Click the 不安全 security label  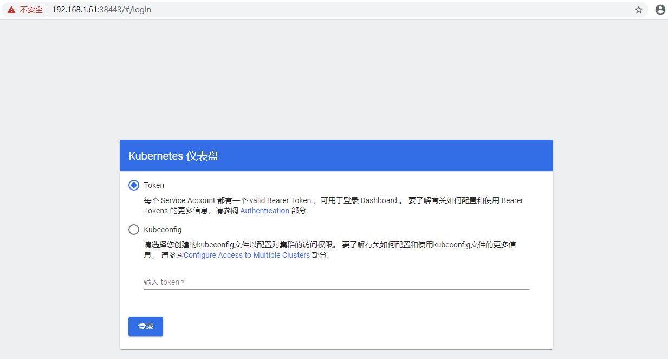pyautogui.click(x=31, y=10)
